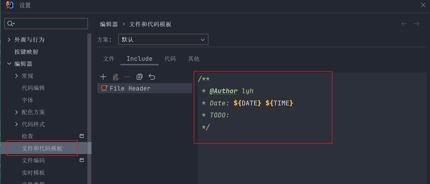The height and width of the screenshot is (184, 430).
Task: Click the add template plus icon
Action: coord(103,77)
